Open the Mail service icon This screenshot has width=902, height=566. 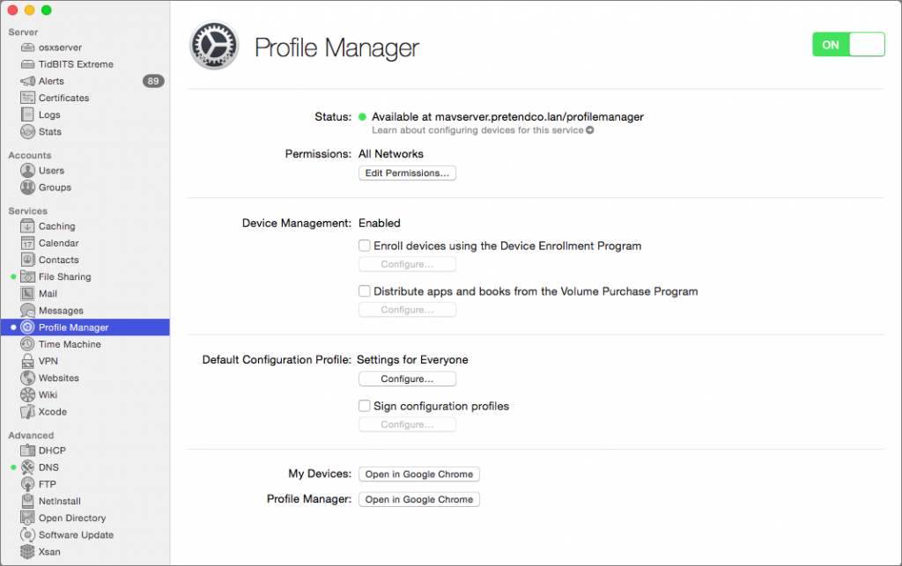[27, 294]
